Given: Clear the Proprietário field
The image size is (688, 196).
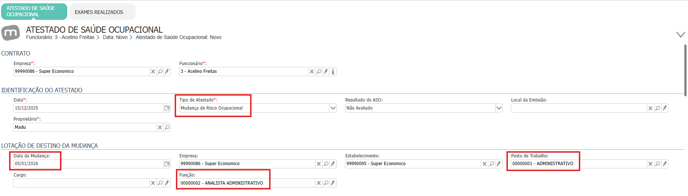Looking at the screenshot, I should (160, 127).
